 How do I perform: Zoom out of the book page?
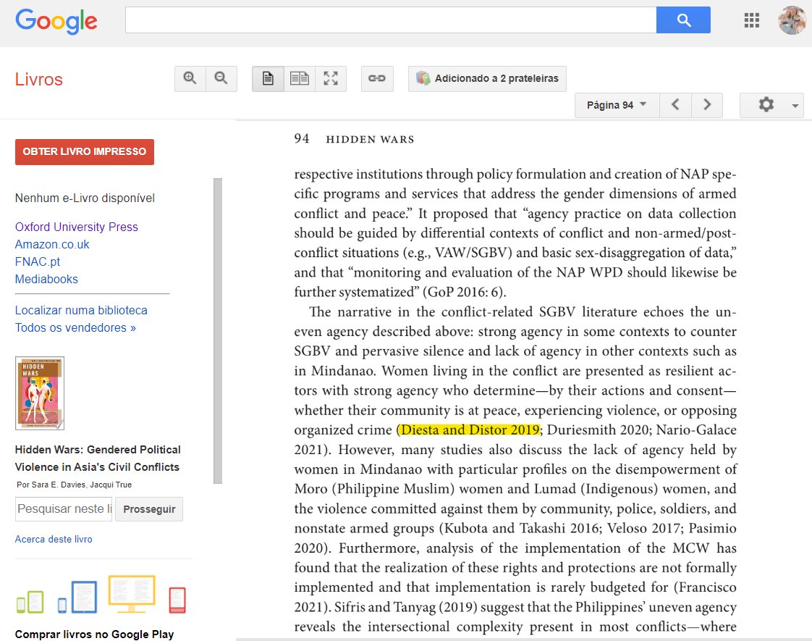pyautogui.click(x=221, y=79)
